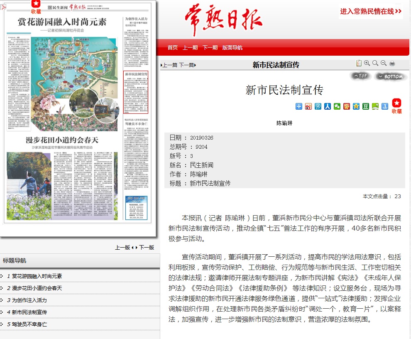This screenshot has width=411, height=339.
Task: Open 进入常熟民情在线 link
Action: 371,11
